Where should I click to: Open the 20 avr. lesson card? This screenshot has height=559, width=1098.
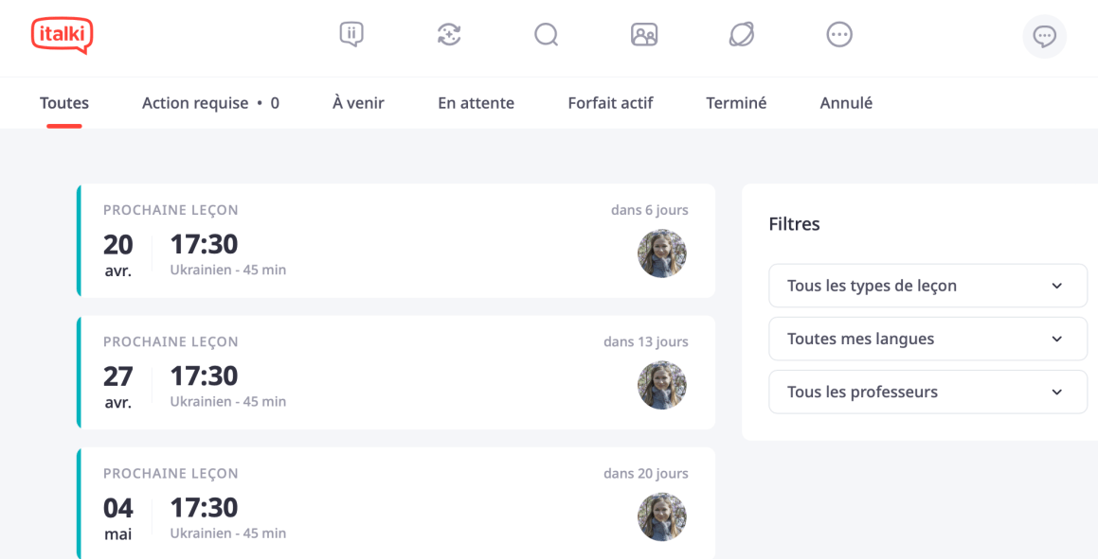click(x=379, y=241)
